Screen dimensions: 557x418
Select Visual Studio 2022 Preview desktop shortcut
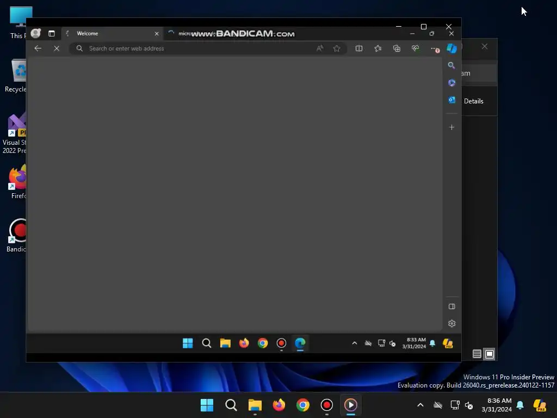tap(14, 133)
